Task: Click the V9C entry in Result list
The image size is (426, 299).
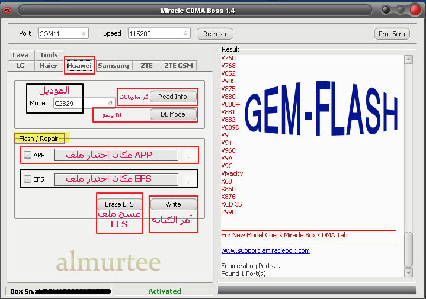Action: [227, 166]
